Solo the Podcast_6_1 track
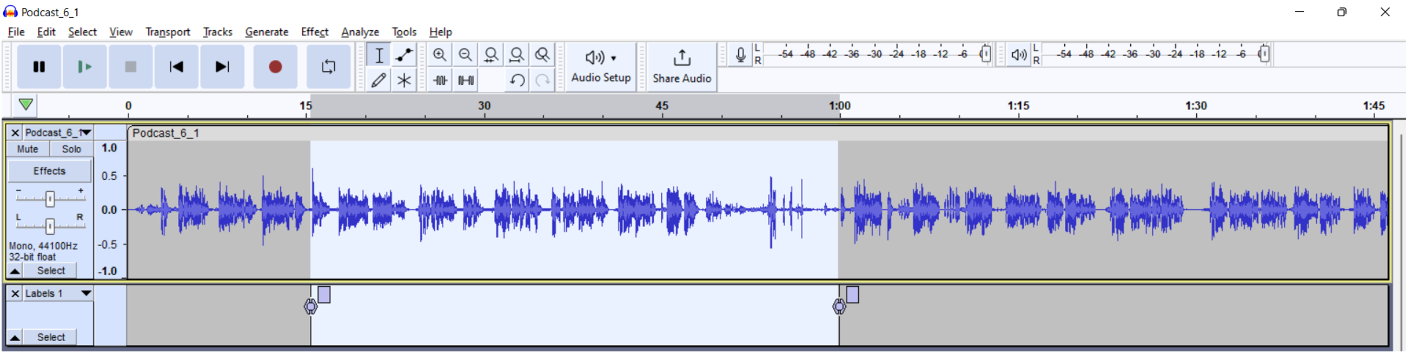Image resolution: width=1406 pixels, height=353 pixels. pyautogui.click(x=71, y=149)
